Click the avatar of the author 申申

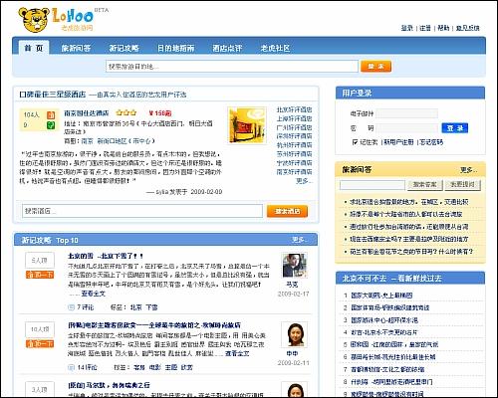click(x=294, y=334)
